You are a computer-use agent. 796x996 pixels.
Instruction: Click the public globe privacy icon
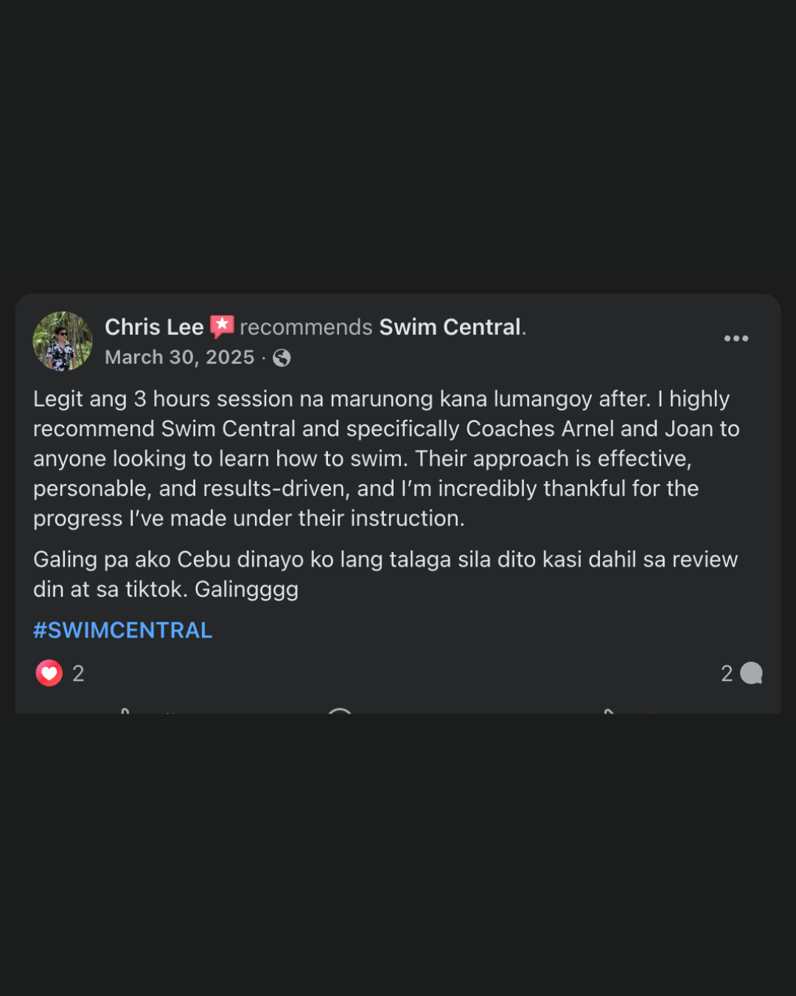point(282,358)
